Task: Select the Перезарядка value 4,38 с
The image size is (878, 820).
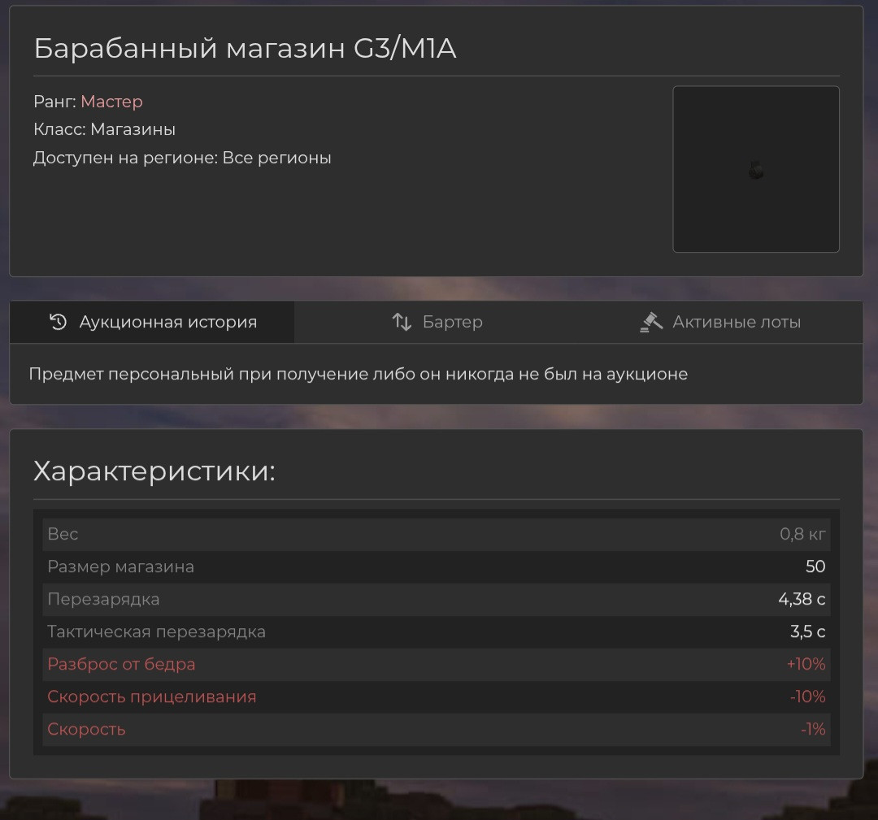Action: click(x=801, y=599)
